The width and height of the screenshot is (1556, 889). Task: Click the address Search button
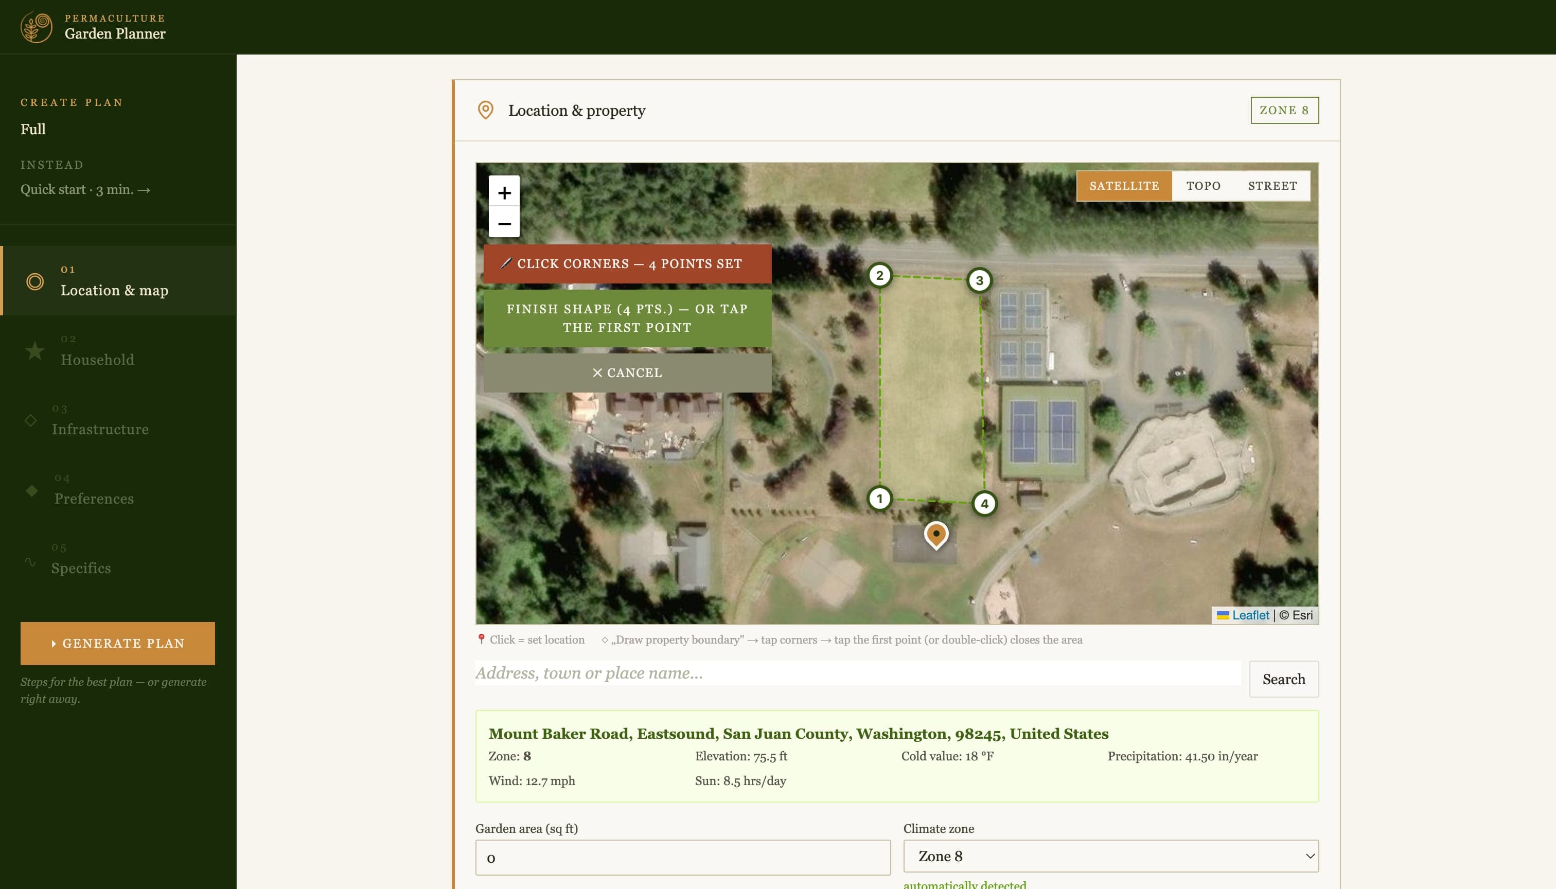[x=1284, y=679]
